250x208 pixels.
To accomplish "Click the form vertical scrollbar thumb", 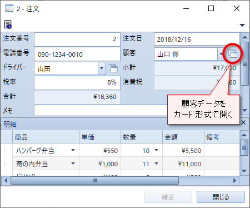I will 244,63.
